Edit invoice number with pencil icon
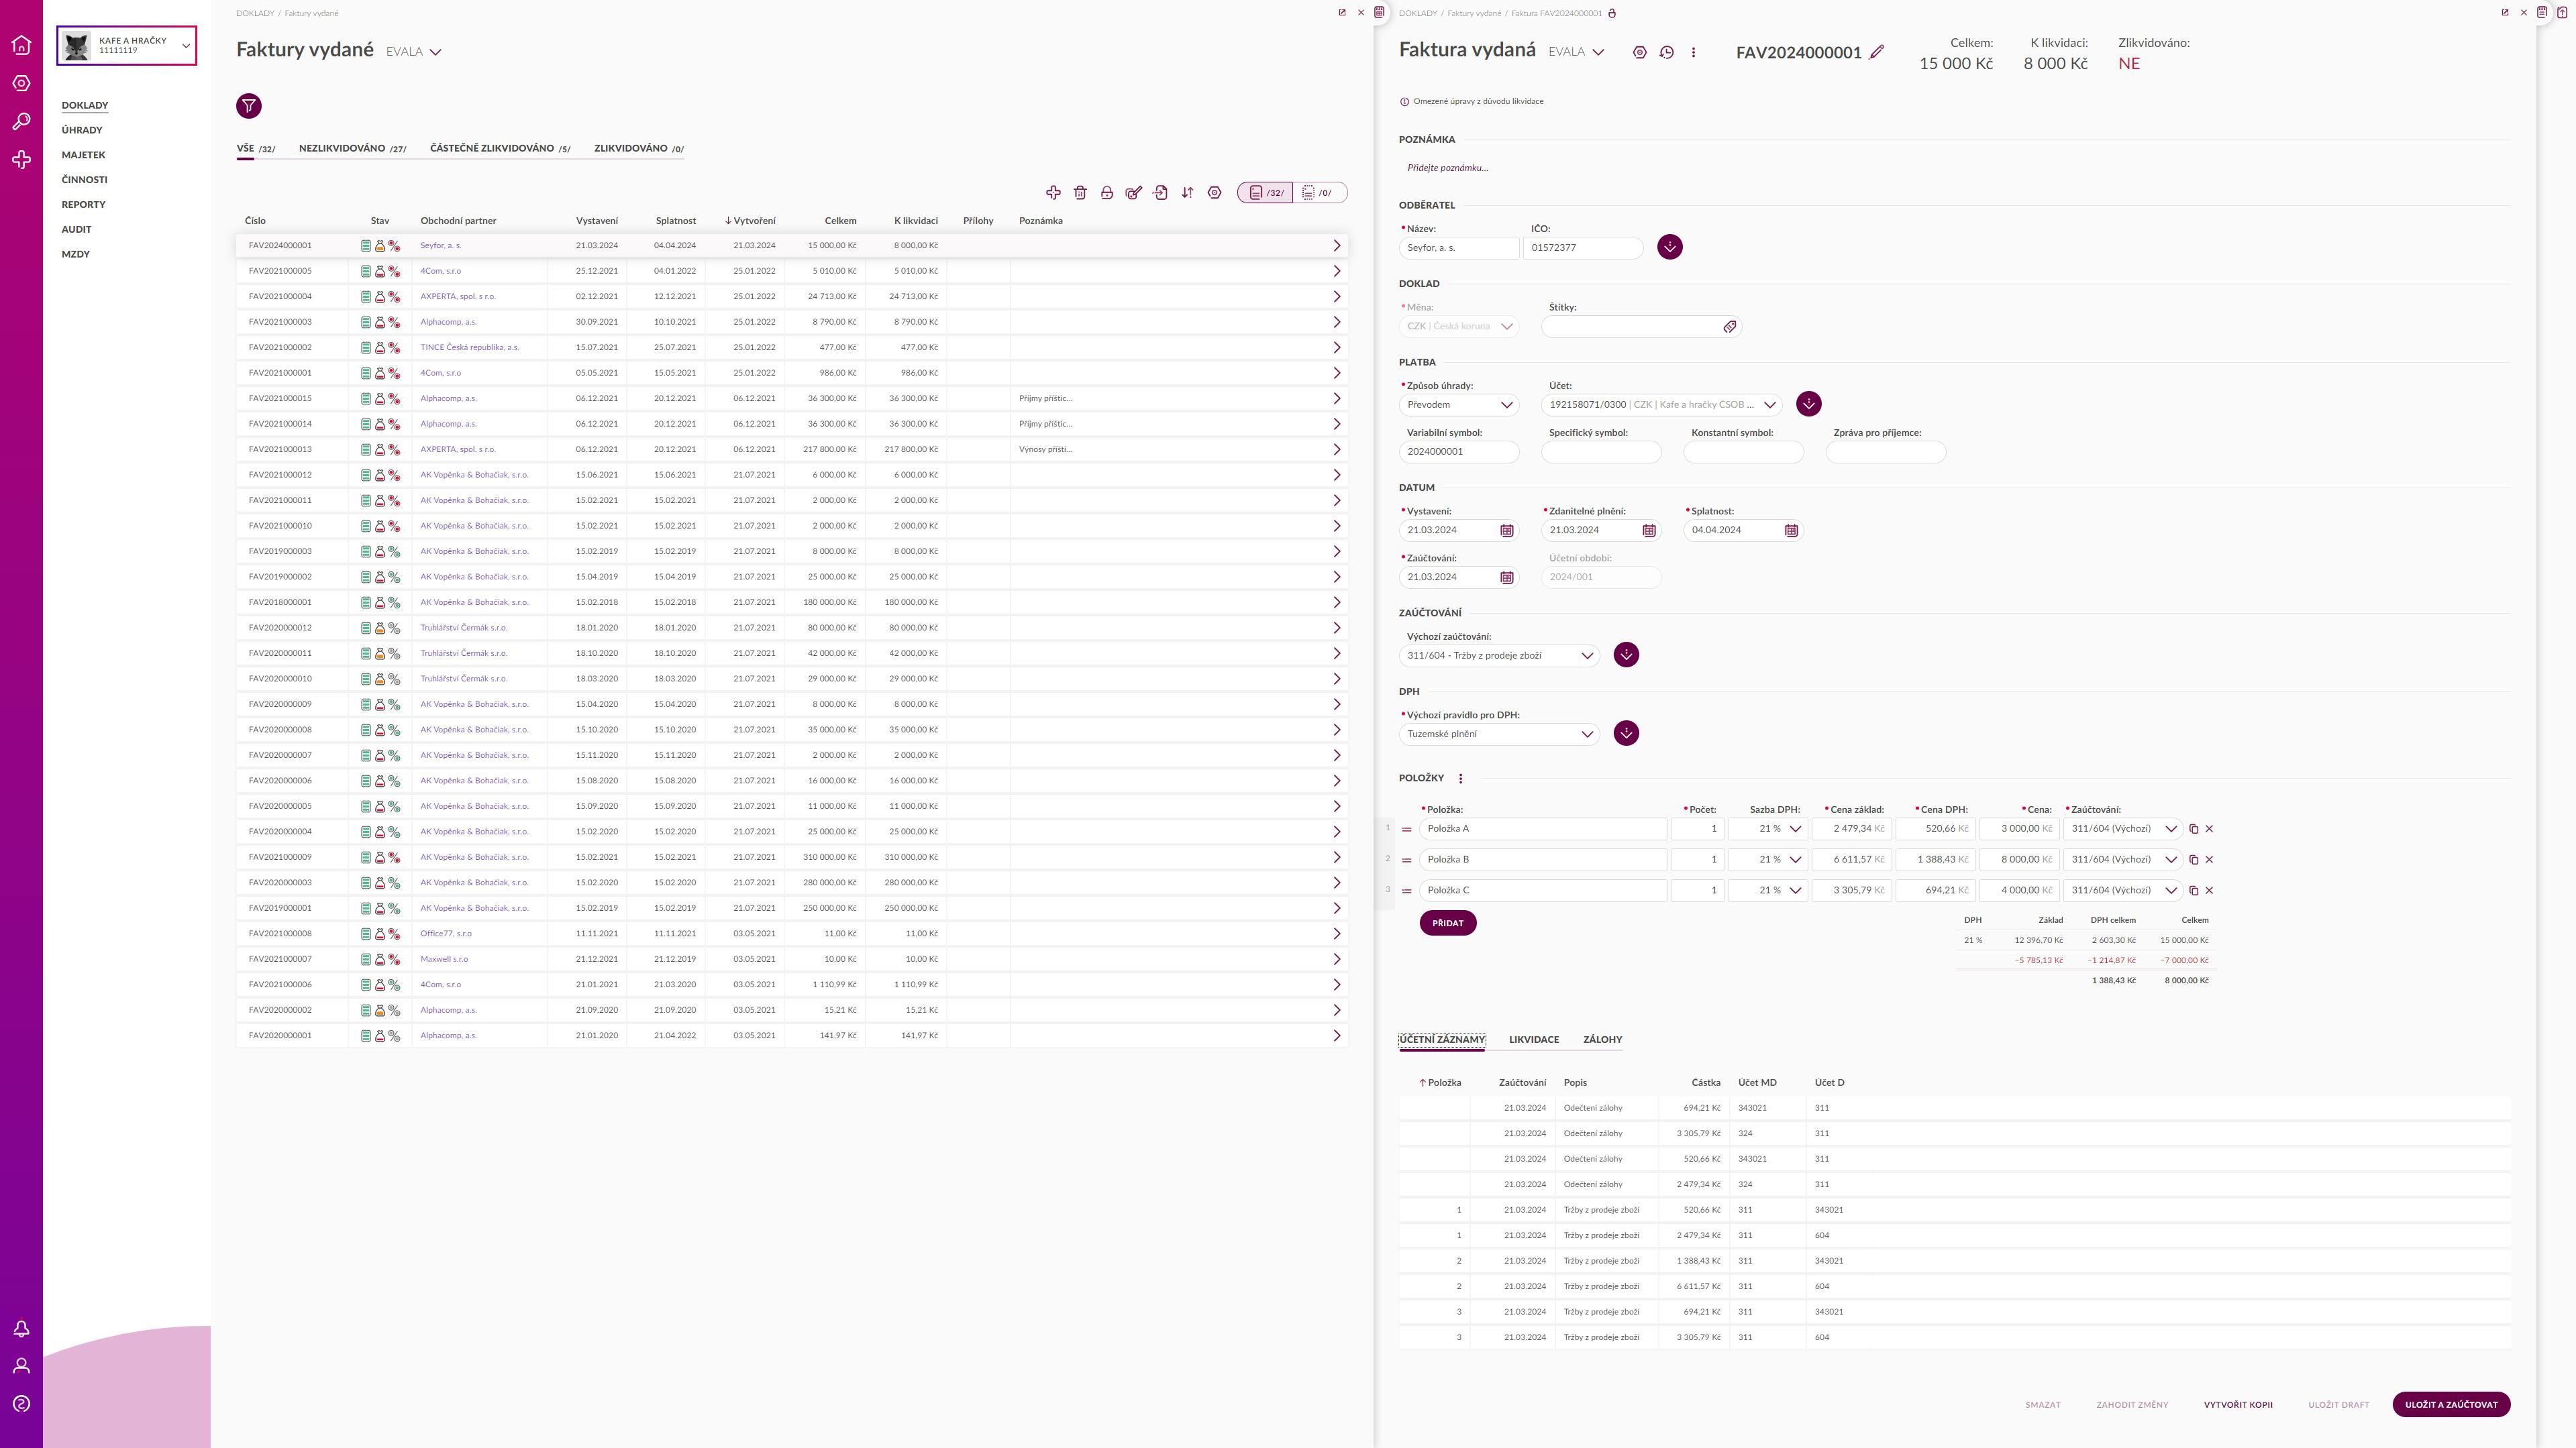The height and width of the screenshot is (1448, 2576). coord(1877,52)
